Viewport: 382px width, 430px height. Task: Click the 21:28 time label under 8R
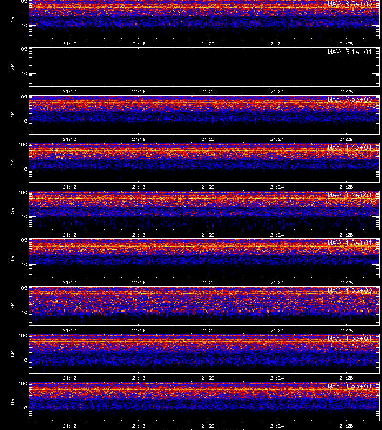click(x=346, y=378)
